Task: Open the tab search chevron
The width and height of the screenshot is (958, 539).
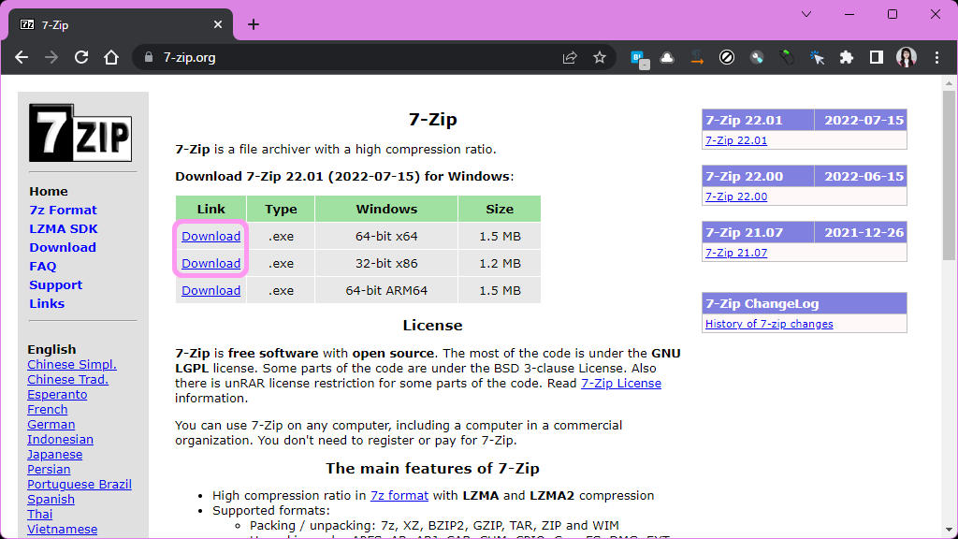Action: point(806,14)
